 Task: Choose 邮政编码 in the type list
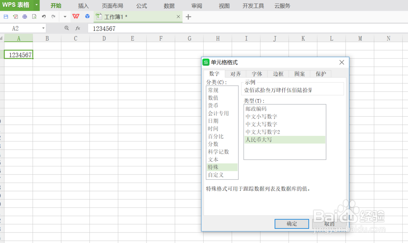click(285, 109)
